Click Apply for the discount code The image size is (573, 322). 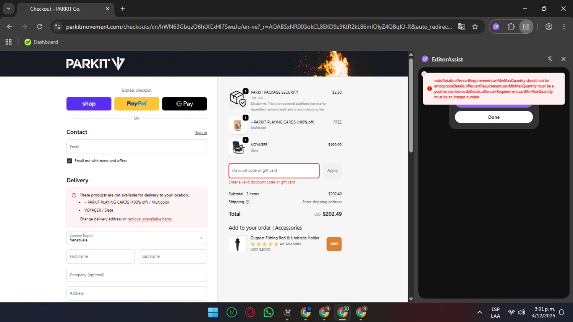click(x=332, y=171)
